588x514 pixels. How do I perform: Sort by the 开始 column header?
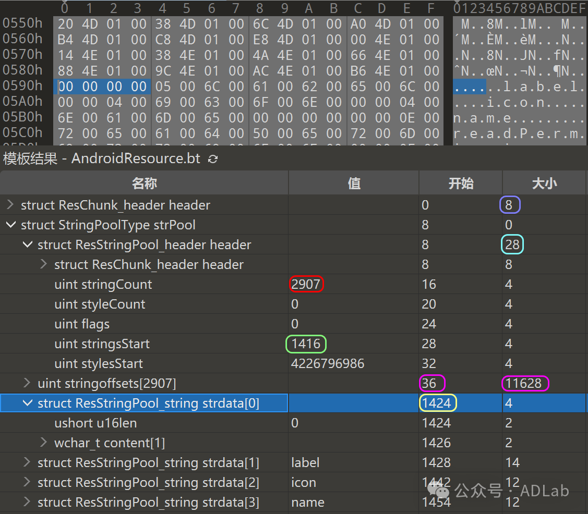461,183
